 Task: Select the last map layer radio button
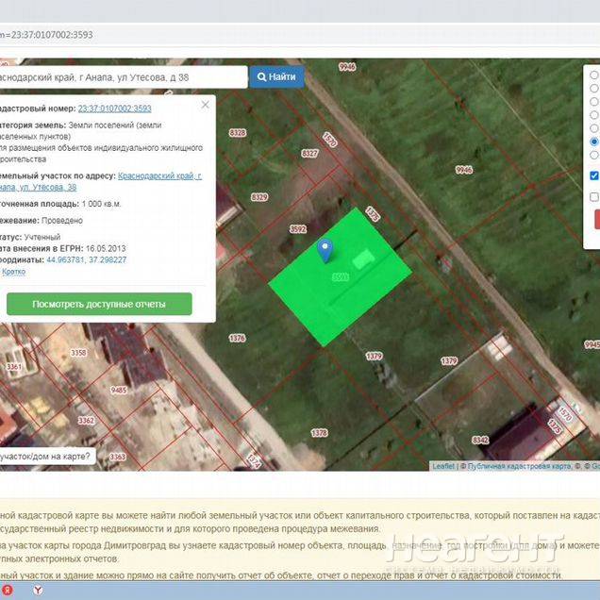(x=593, y=155)
